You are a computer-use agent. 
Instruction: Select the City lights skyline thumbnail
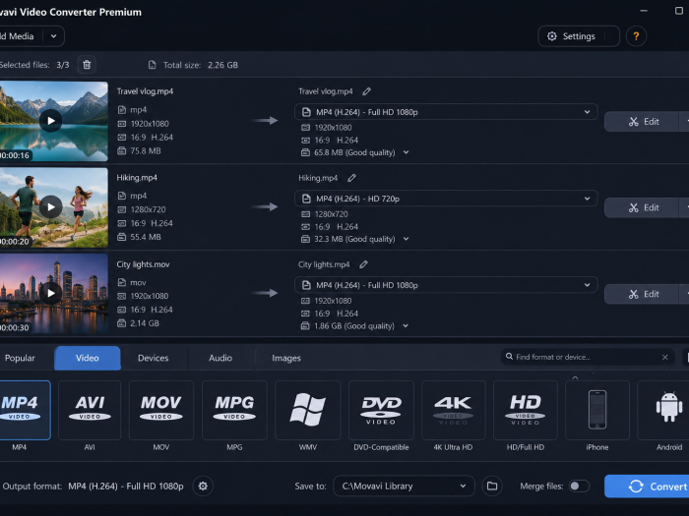pyautogui.click(x=53, y=294)
